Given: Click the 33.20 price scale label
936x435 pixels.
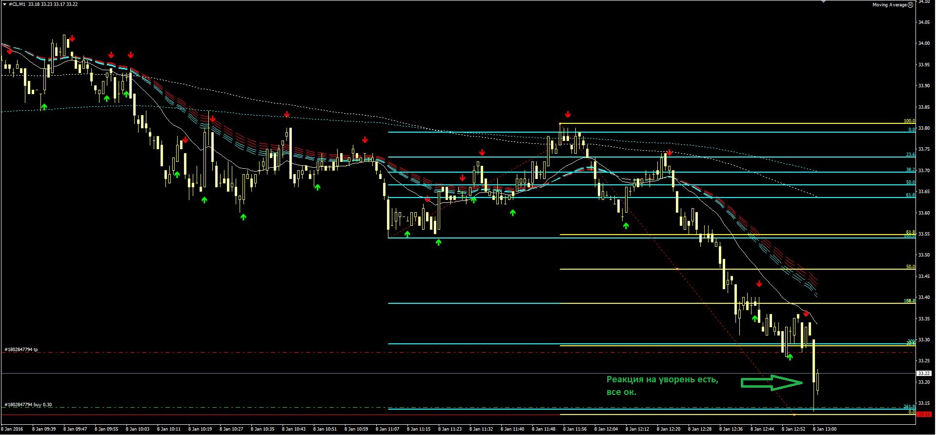Looking at the screenshot, I should [924, 382].
